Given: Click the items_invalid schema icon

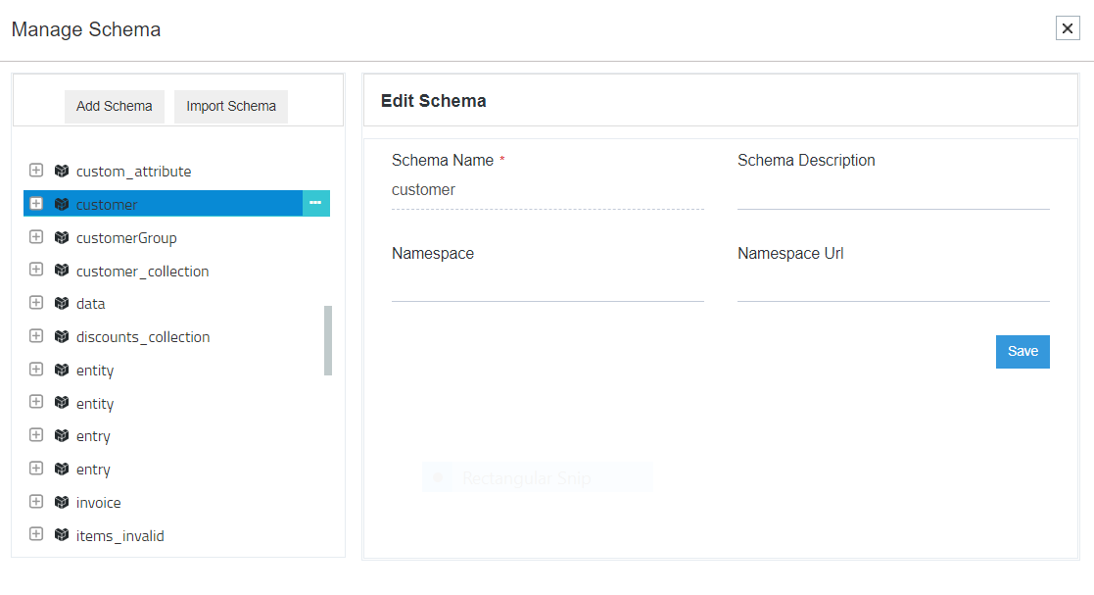Looking at the screenshot, I should pyautogui.click(x=60, y=535).
